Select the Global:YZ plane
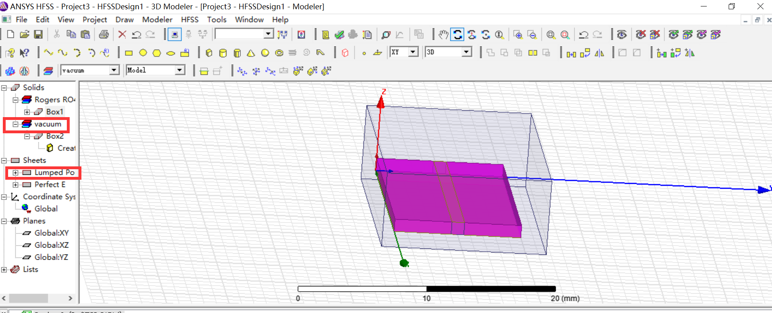772x313 pixels. tap(51, 257)
